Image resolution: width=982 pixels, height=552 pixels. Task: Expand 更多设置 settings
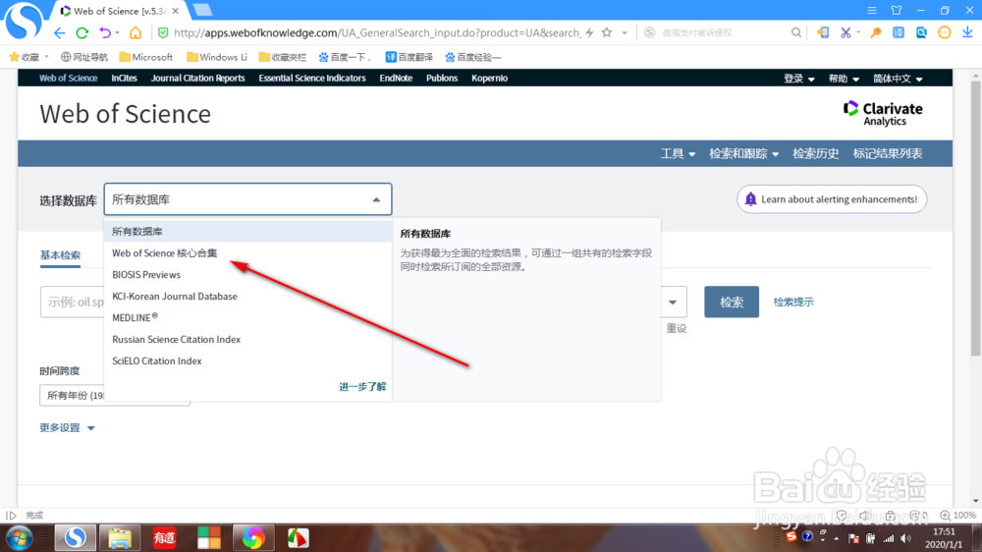coord(67,428)
